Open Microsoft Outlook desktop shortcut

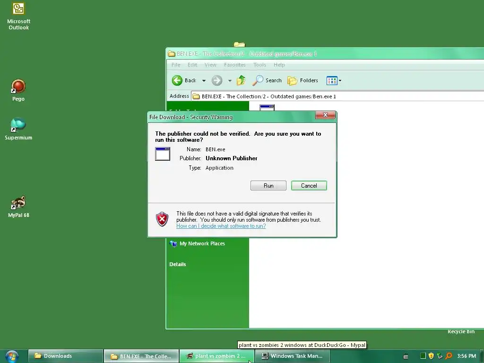(18, 16)
